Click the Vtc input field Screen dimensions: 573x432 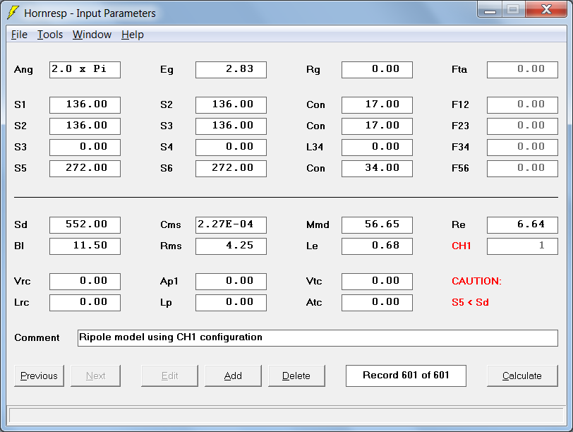377,282
